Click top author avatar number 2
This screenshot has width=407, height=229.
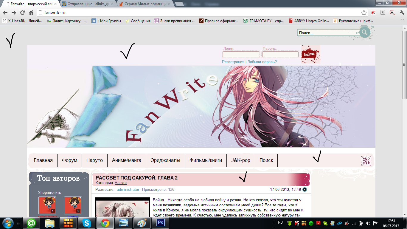73,205
